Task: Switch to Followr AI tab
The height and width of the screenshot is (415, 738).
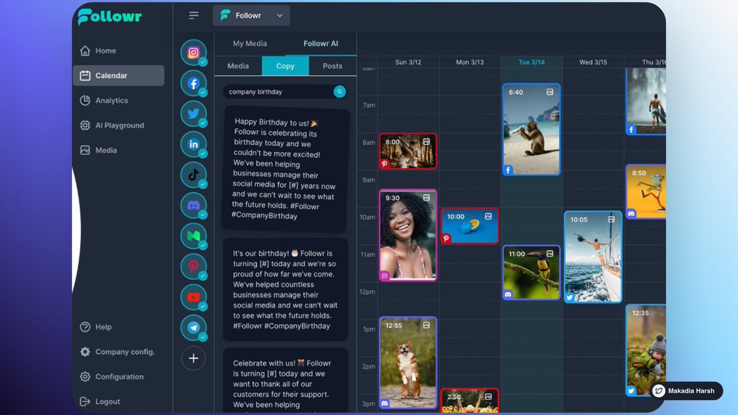Action: click(x=320, y=44)
